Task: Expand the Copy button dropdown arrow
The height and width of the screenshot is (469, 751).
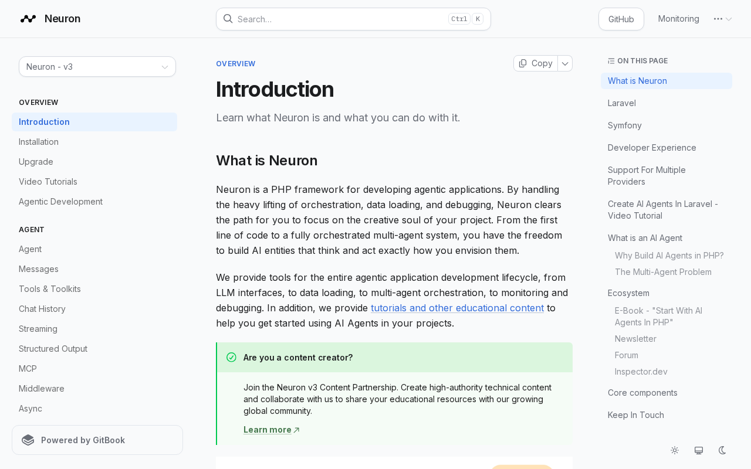Action: pyautogui.click(x=565, y=63)
